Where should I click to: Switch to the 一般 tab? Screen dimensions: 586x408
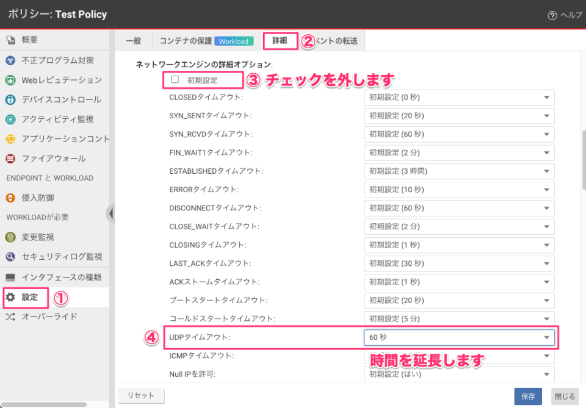pyautogui.click(x=134, y=41)
